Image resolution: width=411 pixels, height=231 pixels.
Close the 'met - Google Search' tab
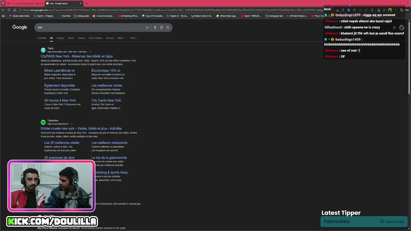81,4
